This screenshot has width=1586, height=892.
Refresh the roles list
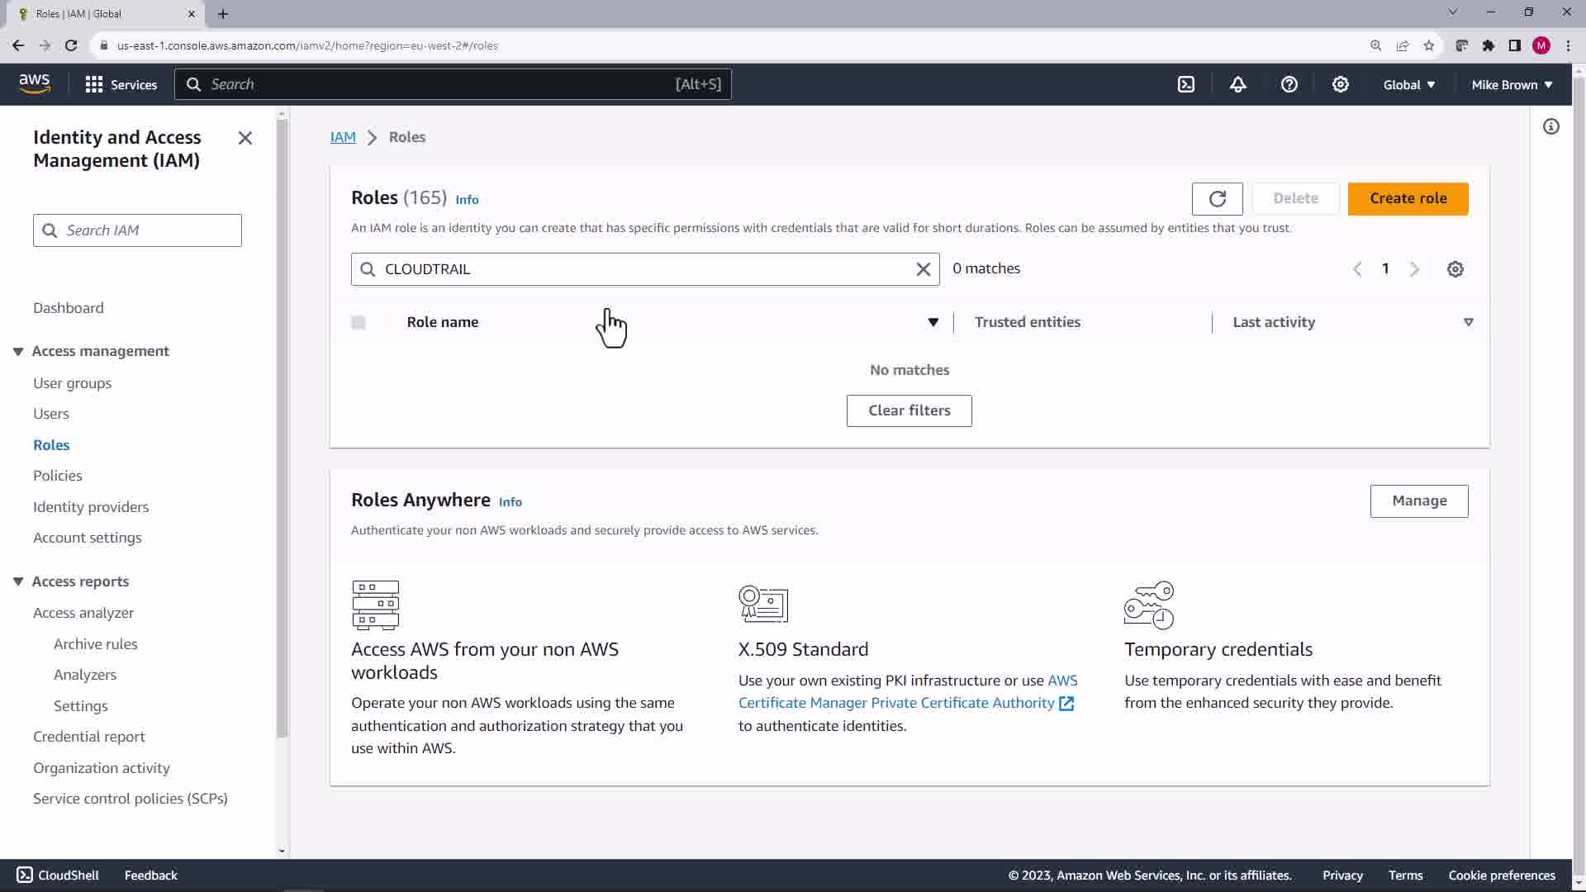coord(1217,199)
